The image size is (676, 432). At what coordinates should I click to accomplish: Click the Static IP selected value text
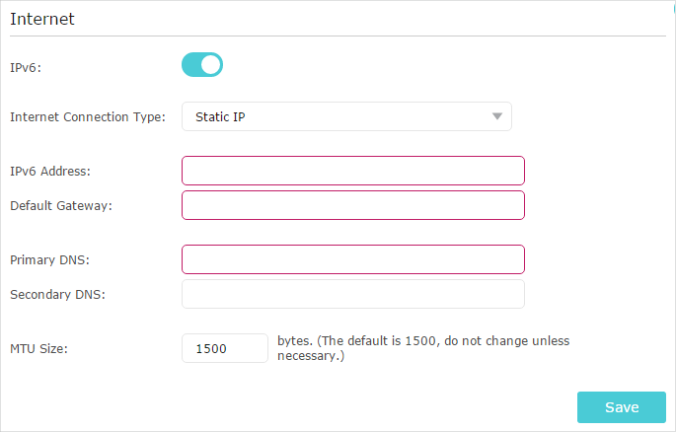220,116
